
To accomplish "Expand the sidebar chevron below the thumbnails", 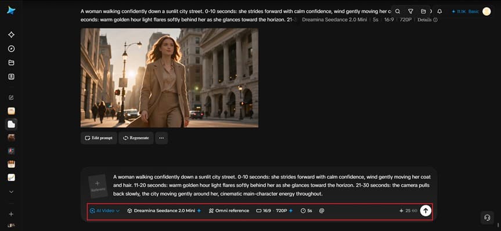I will pos(11,192).
